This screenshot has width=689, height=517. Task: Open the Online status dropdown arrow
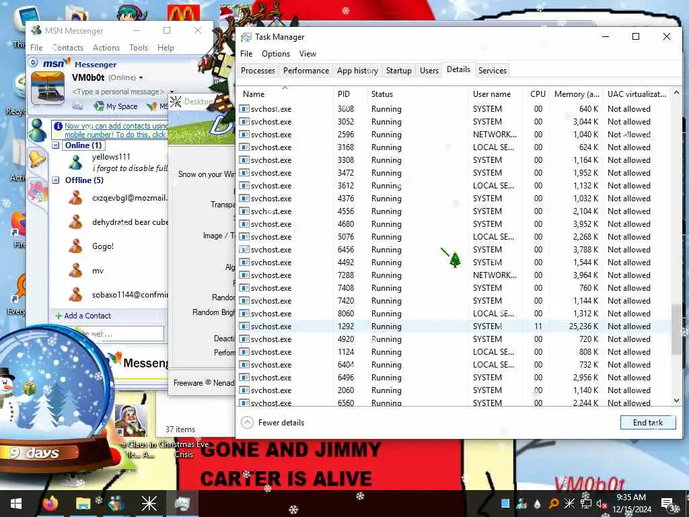point(141,78)
